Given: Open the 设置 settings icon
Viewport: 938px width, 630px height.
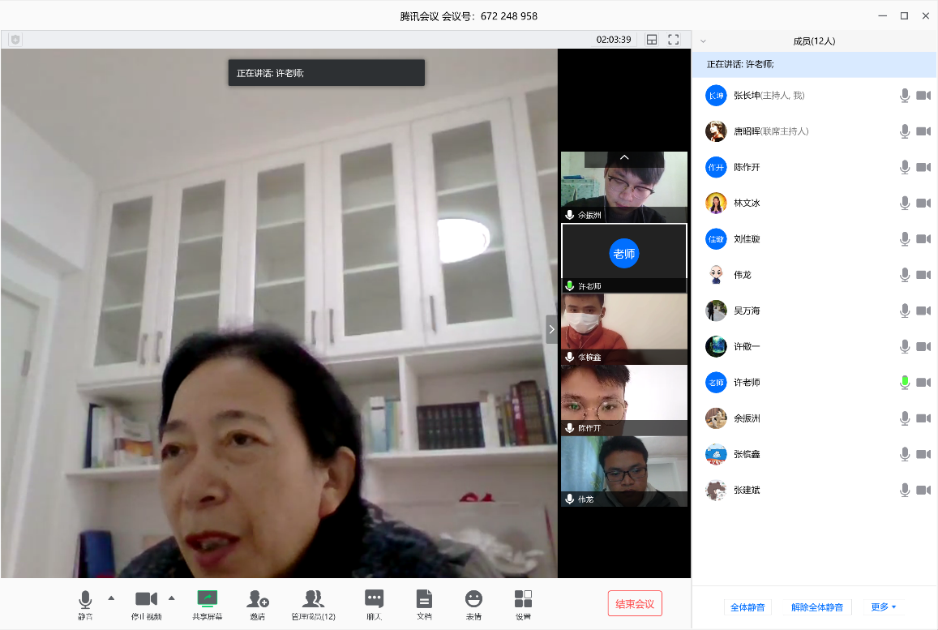Looking at the screenshot, I should pyautogui.click(x=523, y=604).
